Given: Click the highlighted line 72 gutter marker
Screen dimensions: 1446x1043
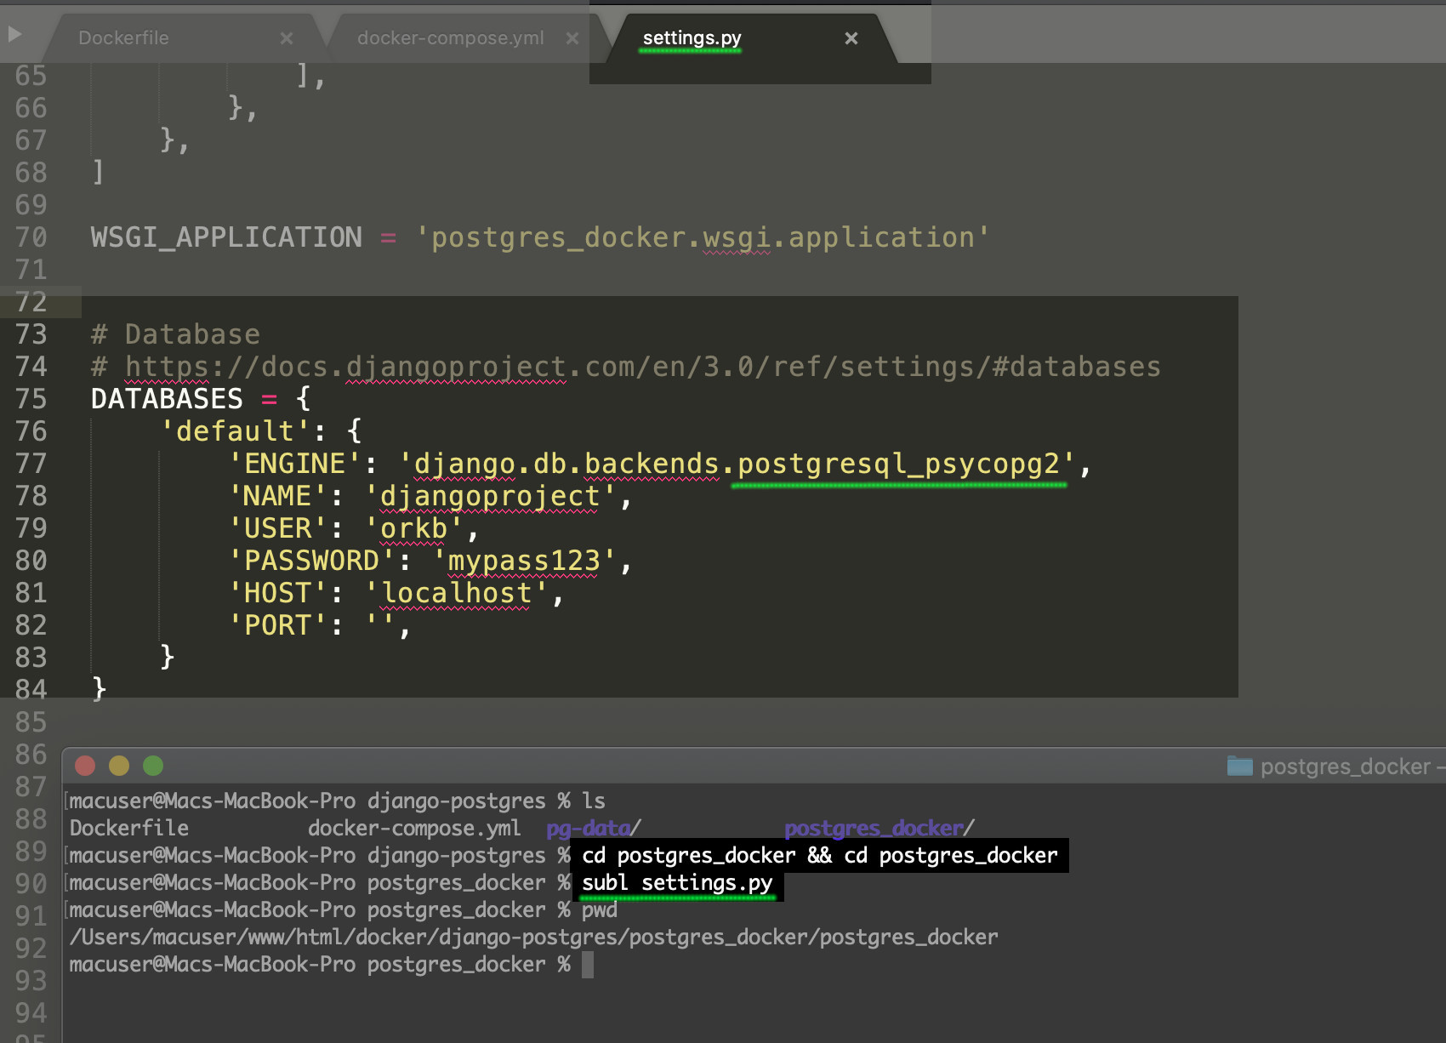Looking at the screenshot, I should [31, 302].
